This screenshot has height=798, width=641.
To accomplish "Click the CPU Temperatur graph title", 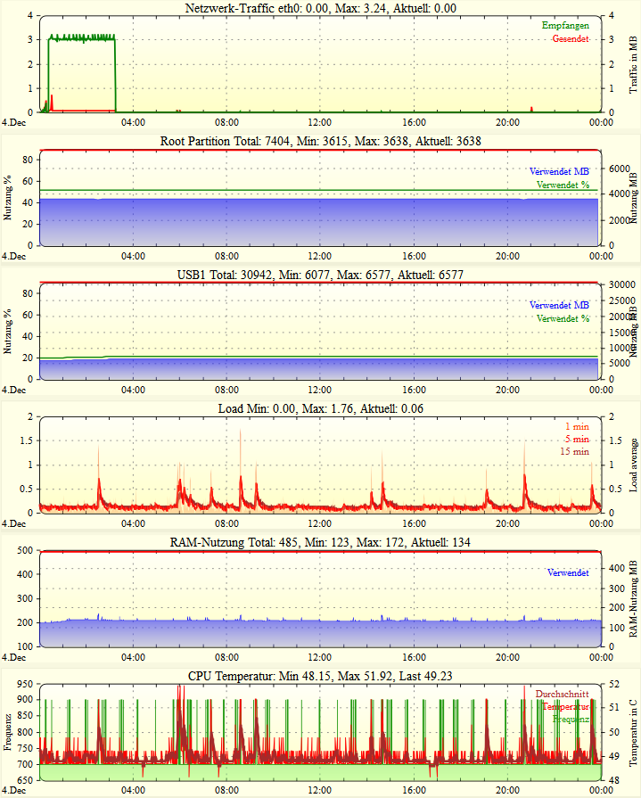I will 320,676.
